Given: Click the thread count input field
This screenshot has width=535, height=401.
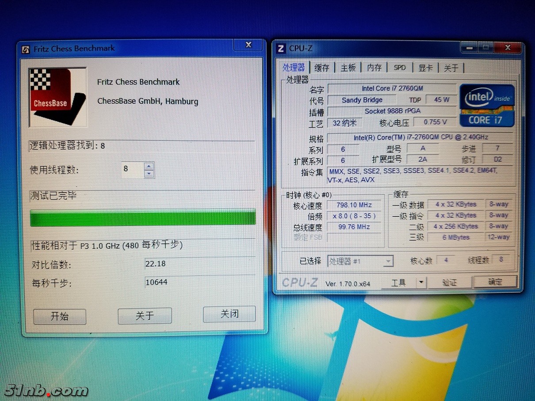Looking at the screenshot, I should tap(132, 170).
